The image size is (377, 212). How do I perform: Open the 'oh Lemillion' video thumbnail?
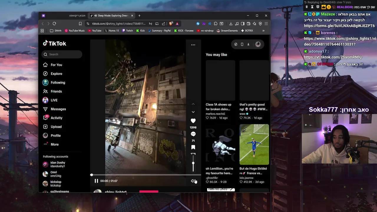[221, 144]
